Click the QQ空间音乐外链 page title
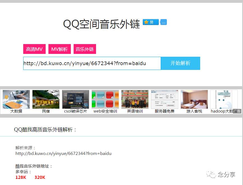This screenshot has width=243, height=185. [102, 24]
